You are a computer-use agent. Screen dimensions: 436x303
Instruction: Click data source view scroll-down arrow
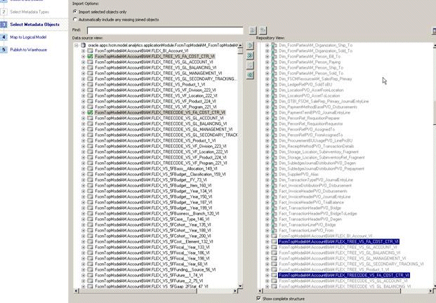pyautogui.click(x=240, y=286)
